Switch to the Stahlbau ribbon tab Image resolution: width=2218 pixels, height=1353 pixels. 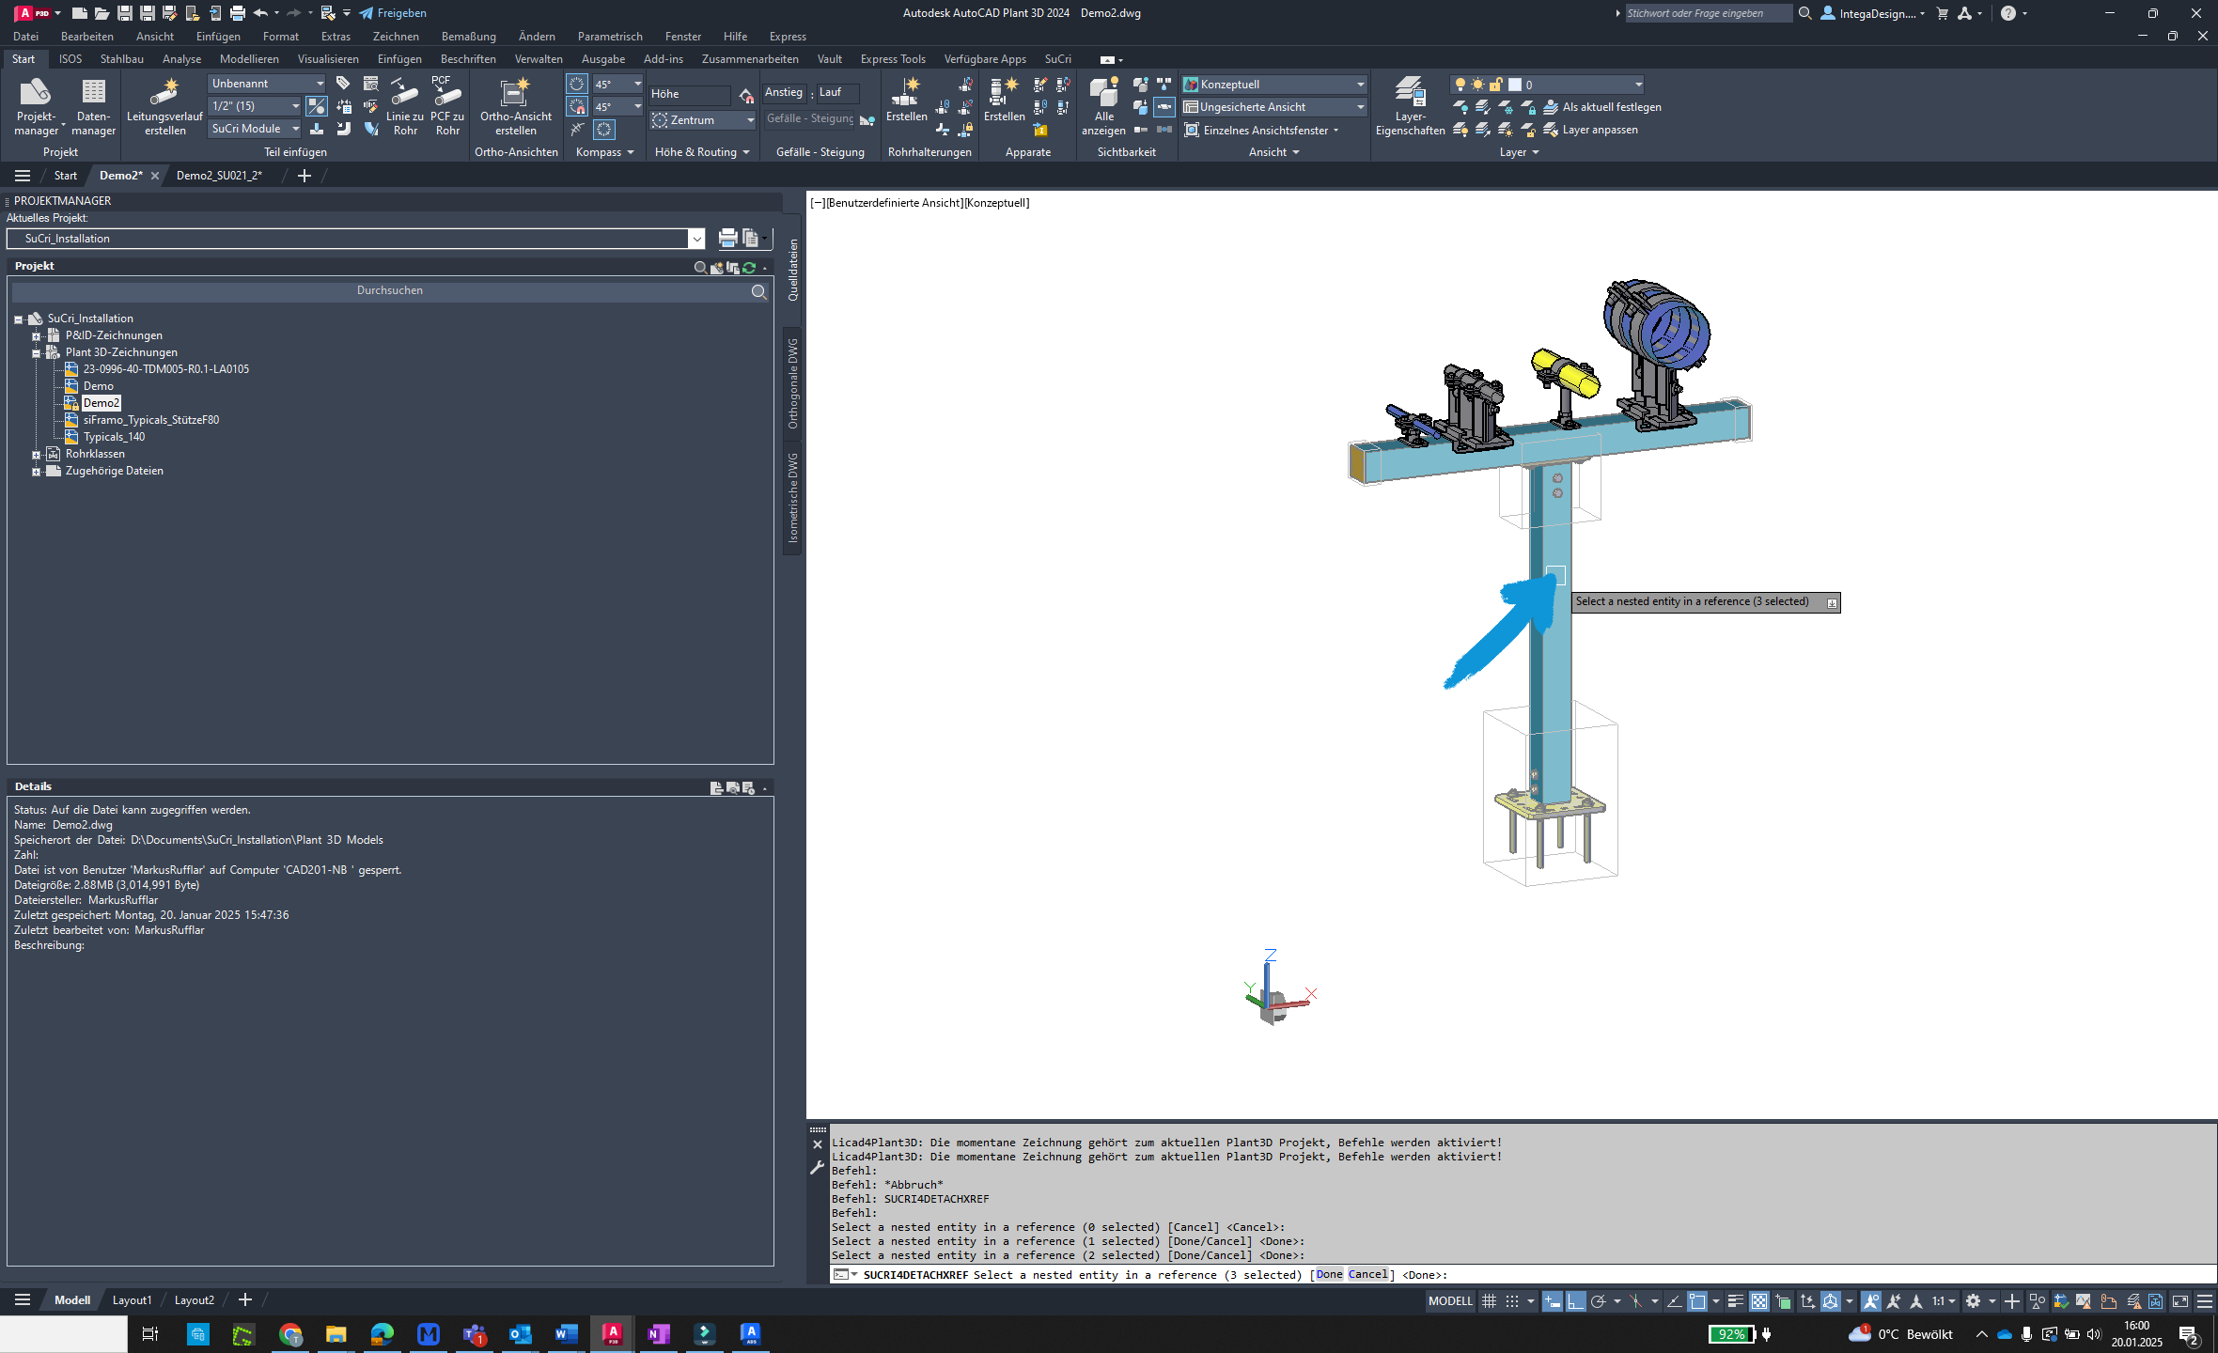[x=122, y=59]
